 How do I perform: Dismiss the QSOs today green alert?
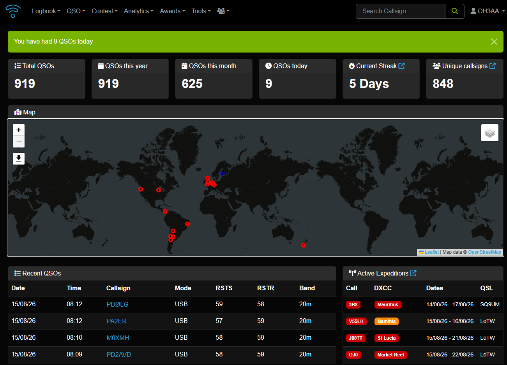coord(494,42)
